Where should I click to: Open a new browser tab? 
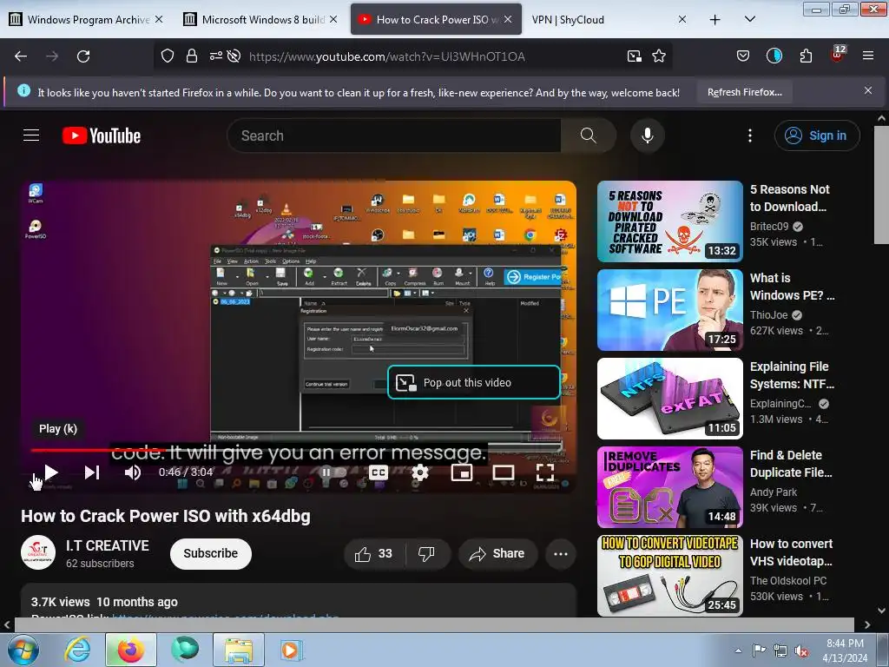tap(715, 20)
